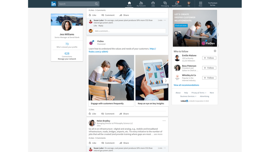
Task: Click Find out more in FixDex ad
Action: pos(181,26)
